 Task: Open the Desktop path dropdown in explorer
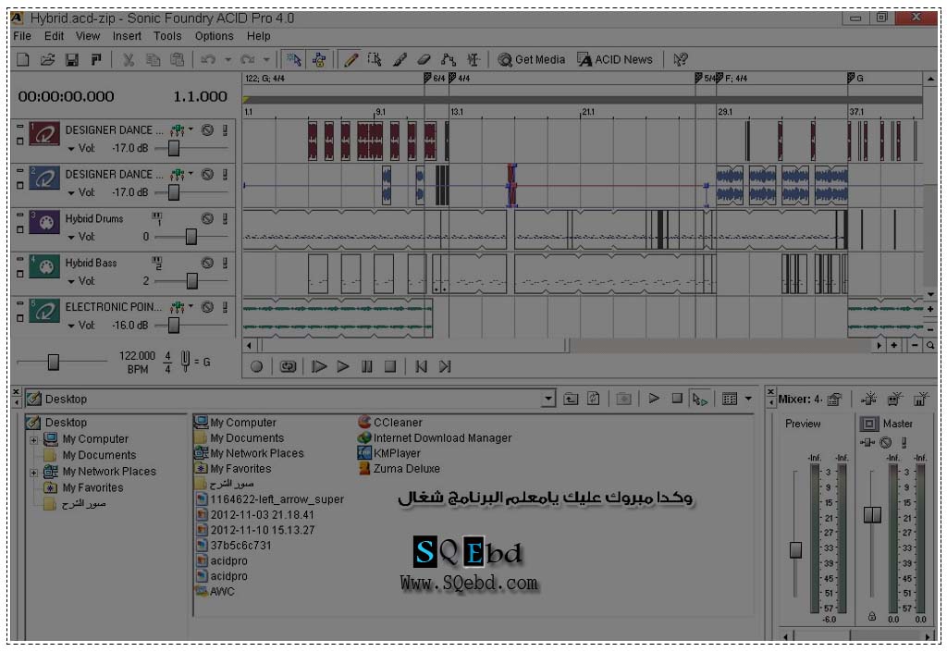pyautogui.click(x=549, y=399)
